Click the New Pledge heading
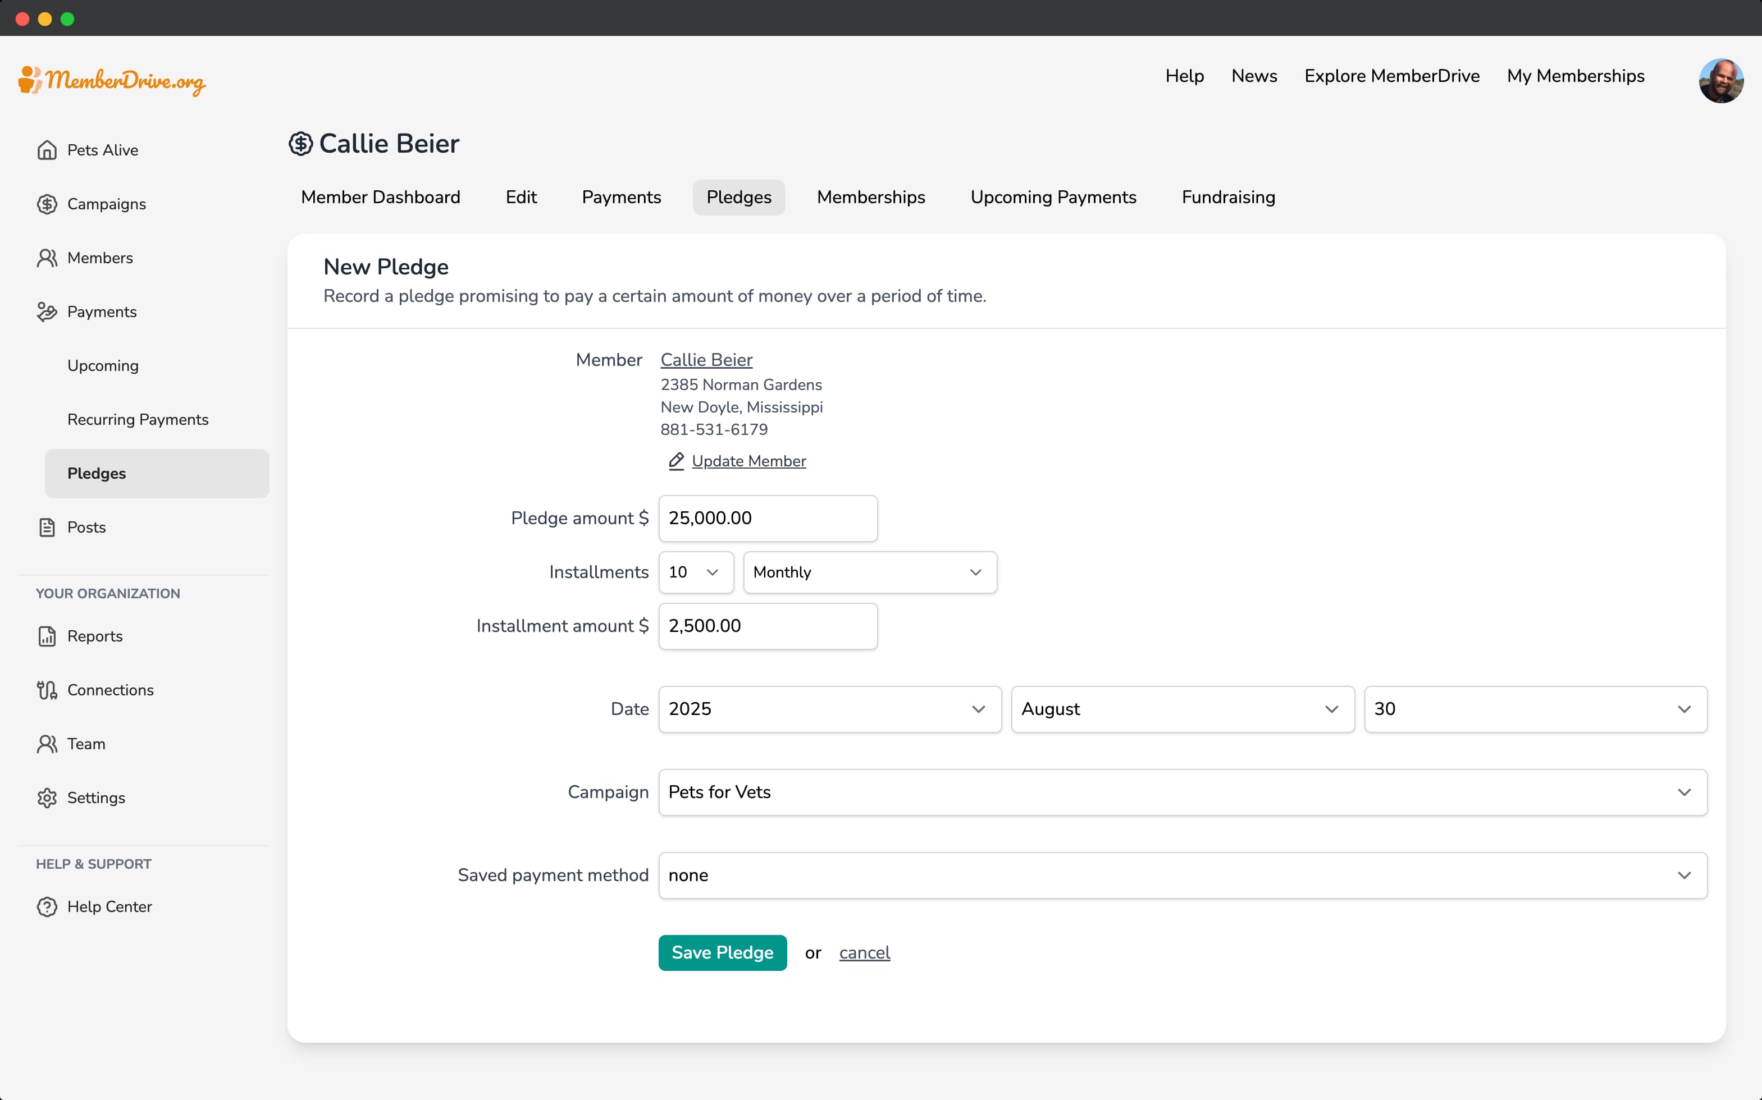The image size is (1762, 1100). (x=386, y=267)
